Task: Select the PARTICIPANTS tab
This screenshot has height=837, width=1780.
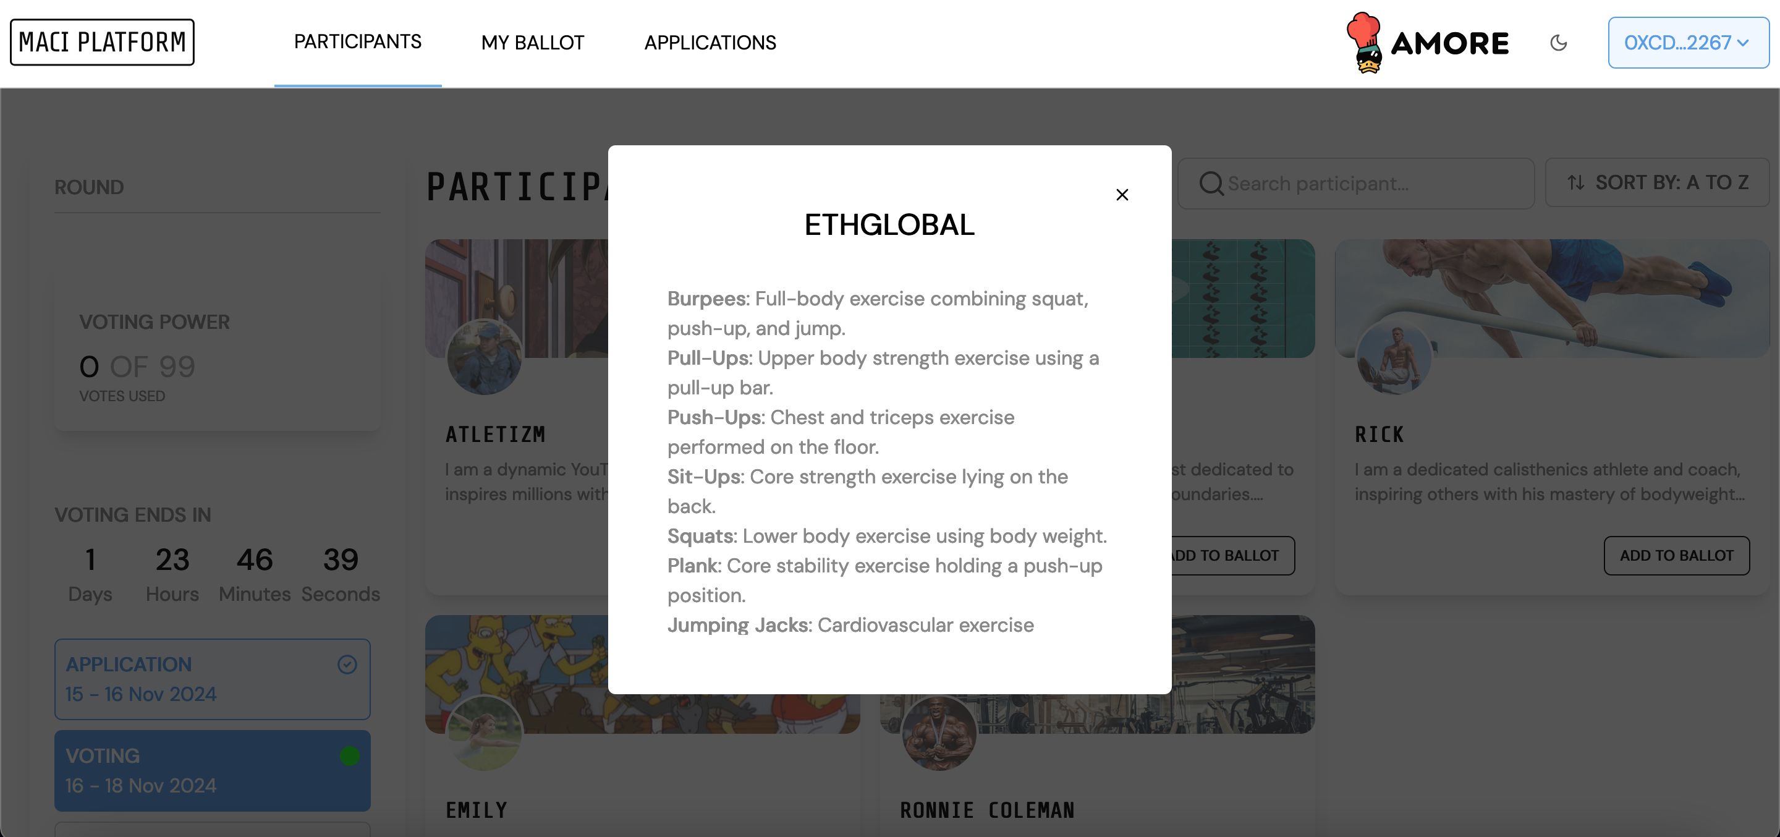Action: coord(358,42)
